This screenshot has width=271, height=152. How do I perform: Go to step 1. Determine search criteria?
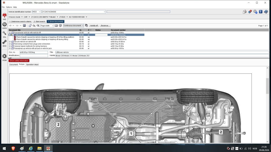[x=20, y=22]
